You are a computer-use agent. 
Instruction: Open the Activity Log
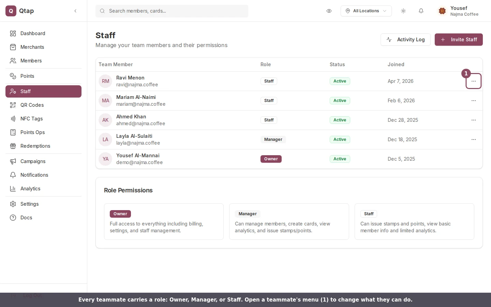pyautogui.click(x=405, y=40)
